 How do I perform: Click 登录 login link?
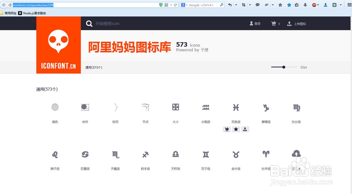click(x=255, y=24)
